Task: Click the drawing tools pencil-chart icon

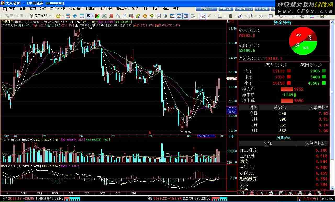Action: click(x=203, y=16)
